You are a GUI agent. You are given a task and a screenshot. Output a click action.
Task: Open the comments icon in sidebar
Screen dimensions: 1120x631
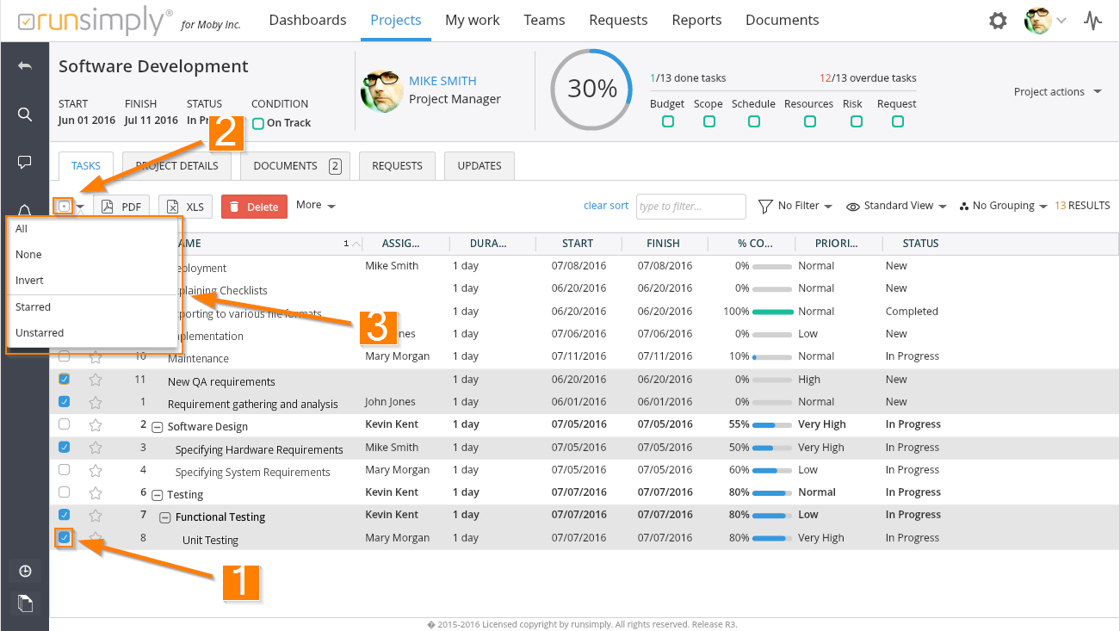click(25, 162)
